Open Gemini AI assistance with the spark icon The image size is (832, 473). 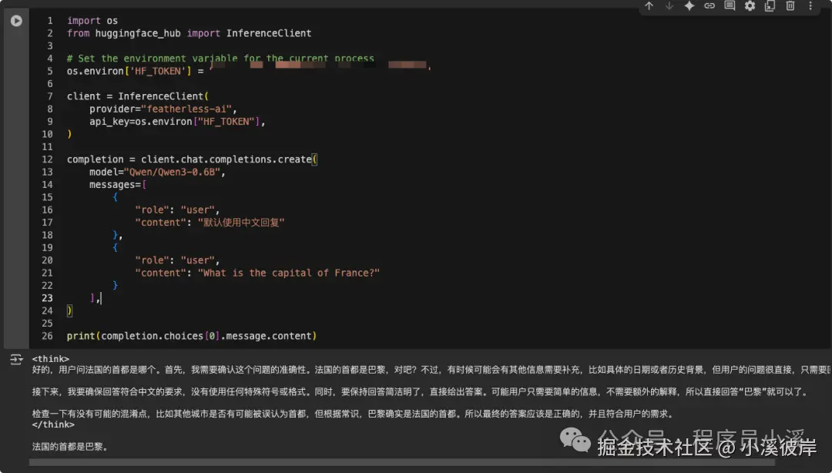pyautogui.click(x=689, y=6)
